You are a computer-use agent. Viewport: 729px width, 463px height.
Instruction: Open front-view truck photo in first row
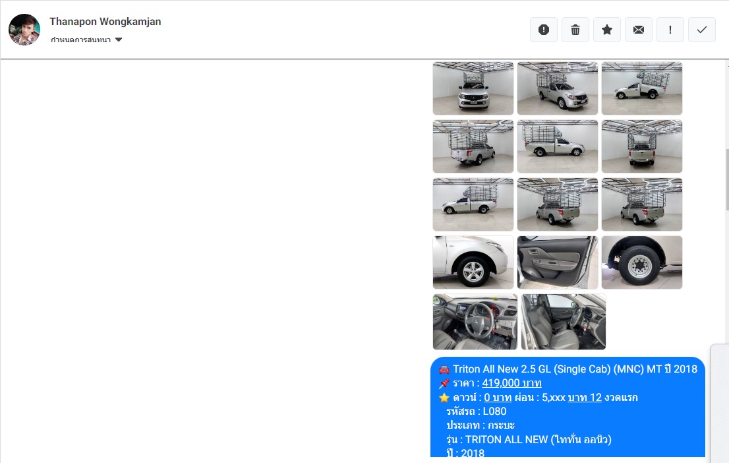[x=473, y=88]
